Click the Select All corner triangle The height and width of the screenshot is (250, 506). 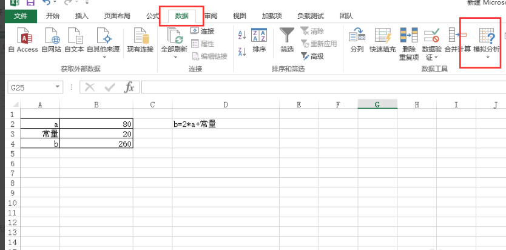[15, 104]
